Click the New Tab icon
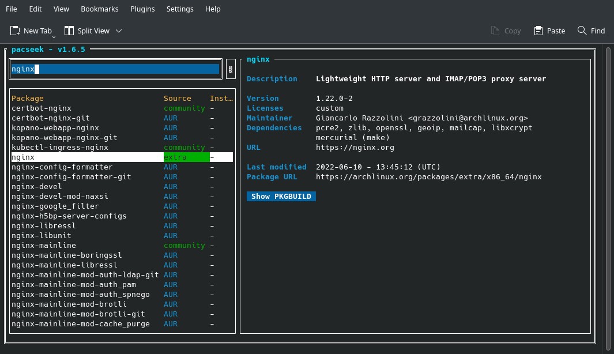This screenshot has height=354, width=614. 15,31
